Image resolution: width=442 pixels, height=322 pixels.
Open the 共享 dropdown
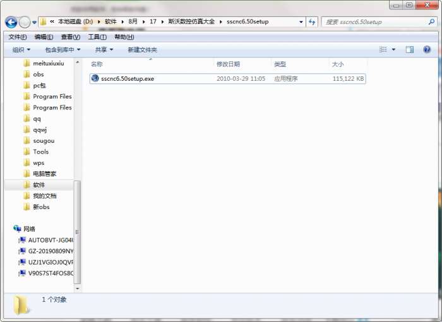[104, 50]
